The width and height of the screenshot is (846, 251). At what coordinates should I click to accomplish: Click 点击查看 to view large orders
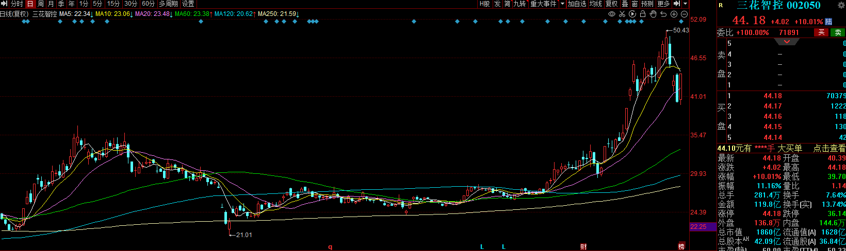click(x=829, y=148)
